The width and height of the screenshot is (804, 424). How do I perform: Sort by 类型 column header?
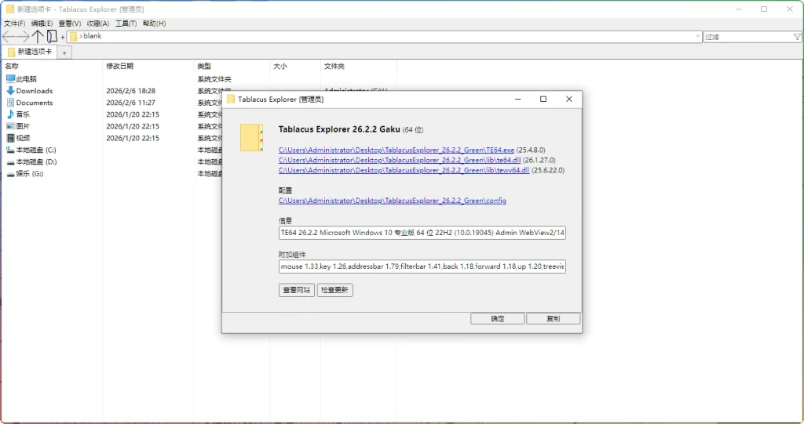click(204, 66)
